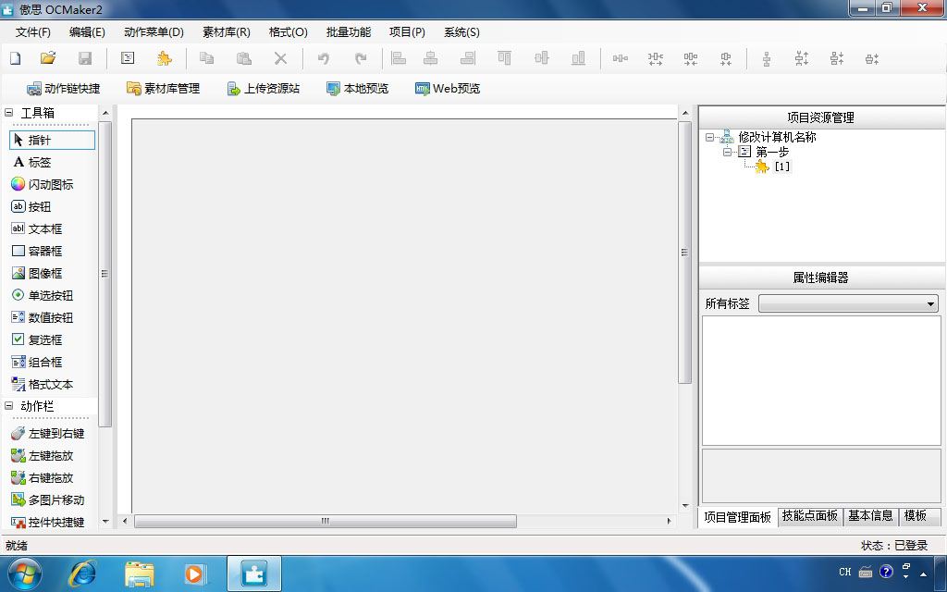Collapse the 修改计算机名称 tree node
The height and width of the screenshot is (592, 947).
pos(709,137)
